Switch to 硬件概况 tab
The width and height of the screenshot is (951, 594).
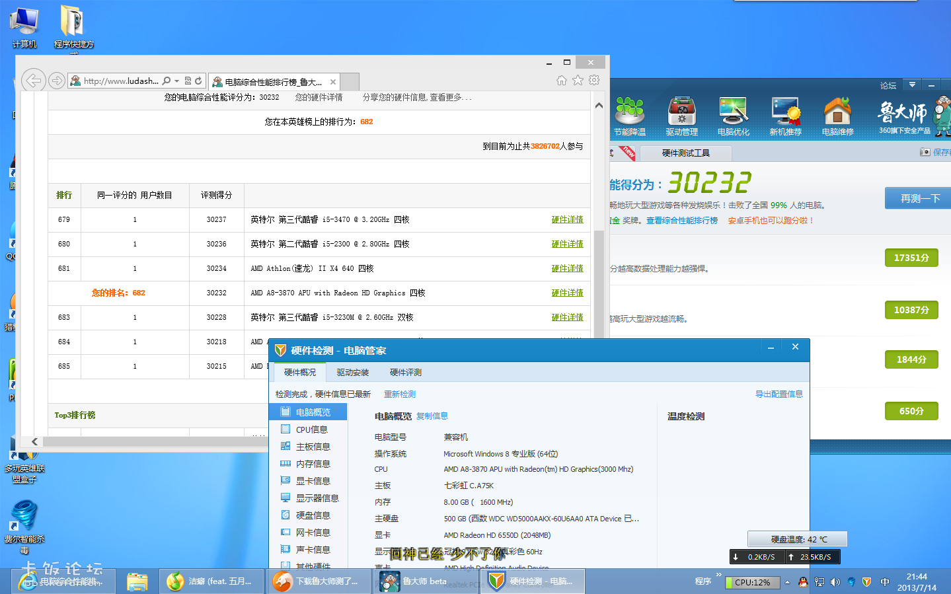[300, 373]
